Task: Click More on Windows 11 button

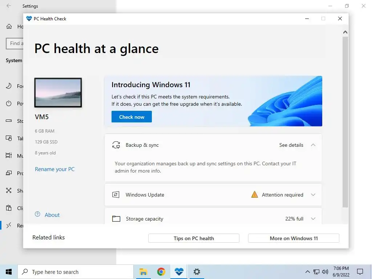Action: coord(294,238)
